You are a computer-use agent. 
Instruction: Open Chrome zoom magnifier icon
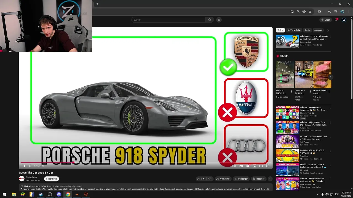298,12
